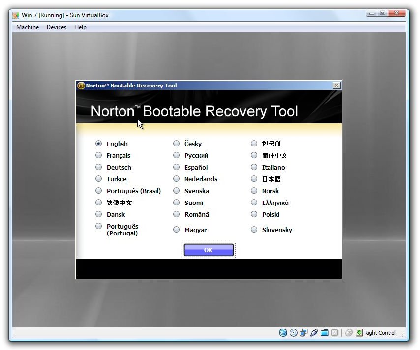This screenshot has height=350, width=420.
Task: Click the CD/DVD drive status icon
Action: 293,333
